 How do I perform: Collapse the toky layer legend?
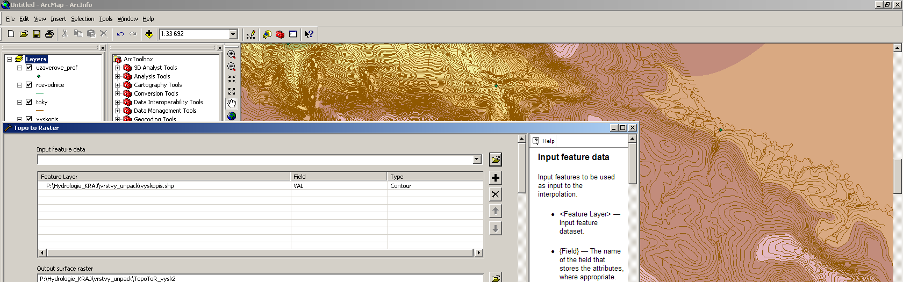20,102
